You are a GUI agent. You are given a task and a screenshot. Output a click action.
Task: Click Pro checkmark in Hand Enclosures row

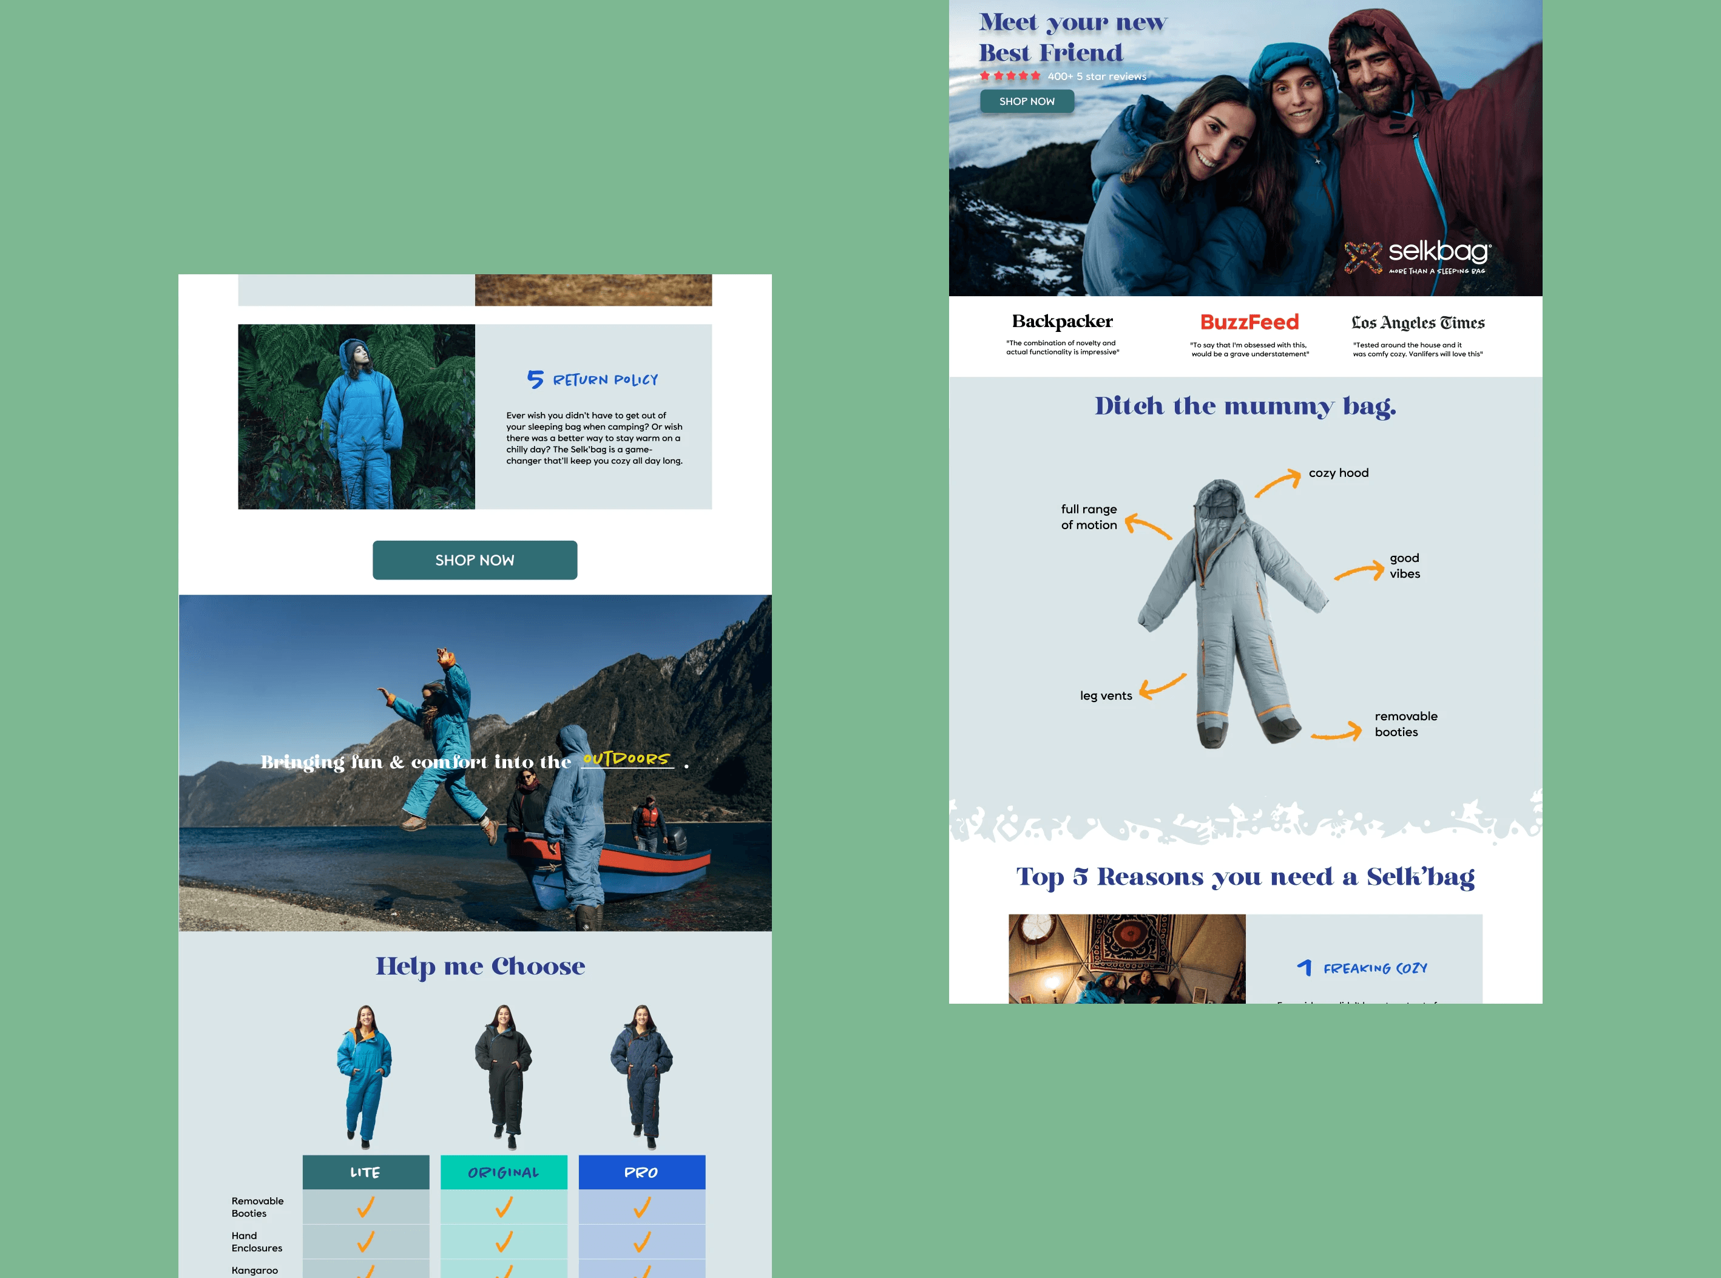point(642,1242)
